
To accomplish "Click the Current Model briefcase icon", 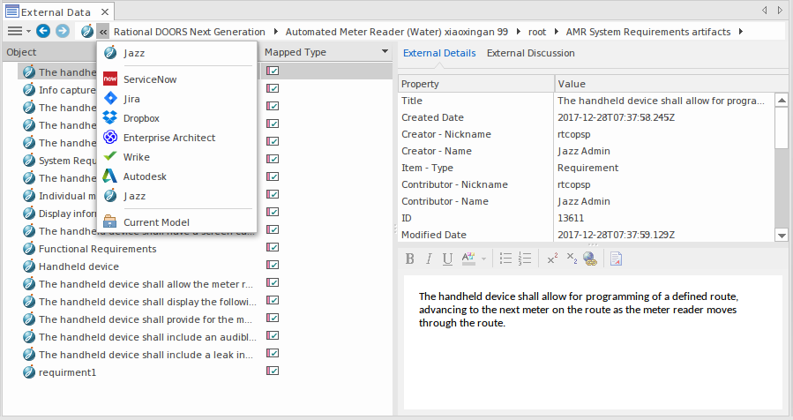I will coord(109,221).
